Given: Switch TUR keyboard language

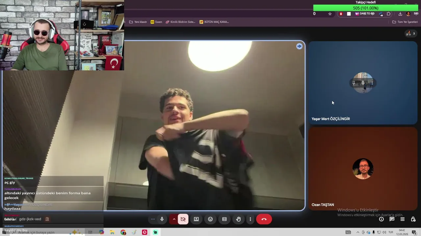Looking at the screenshot, I should [x=391, y=232].
